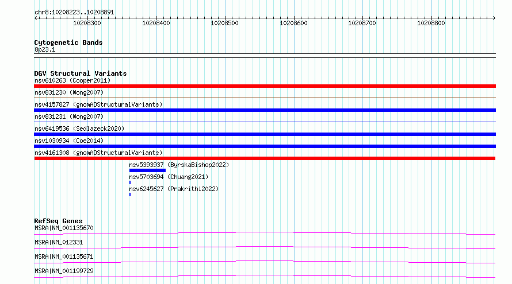Open nsv610263 (Cooper2011) label

point(72,80)
